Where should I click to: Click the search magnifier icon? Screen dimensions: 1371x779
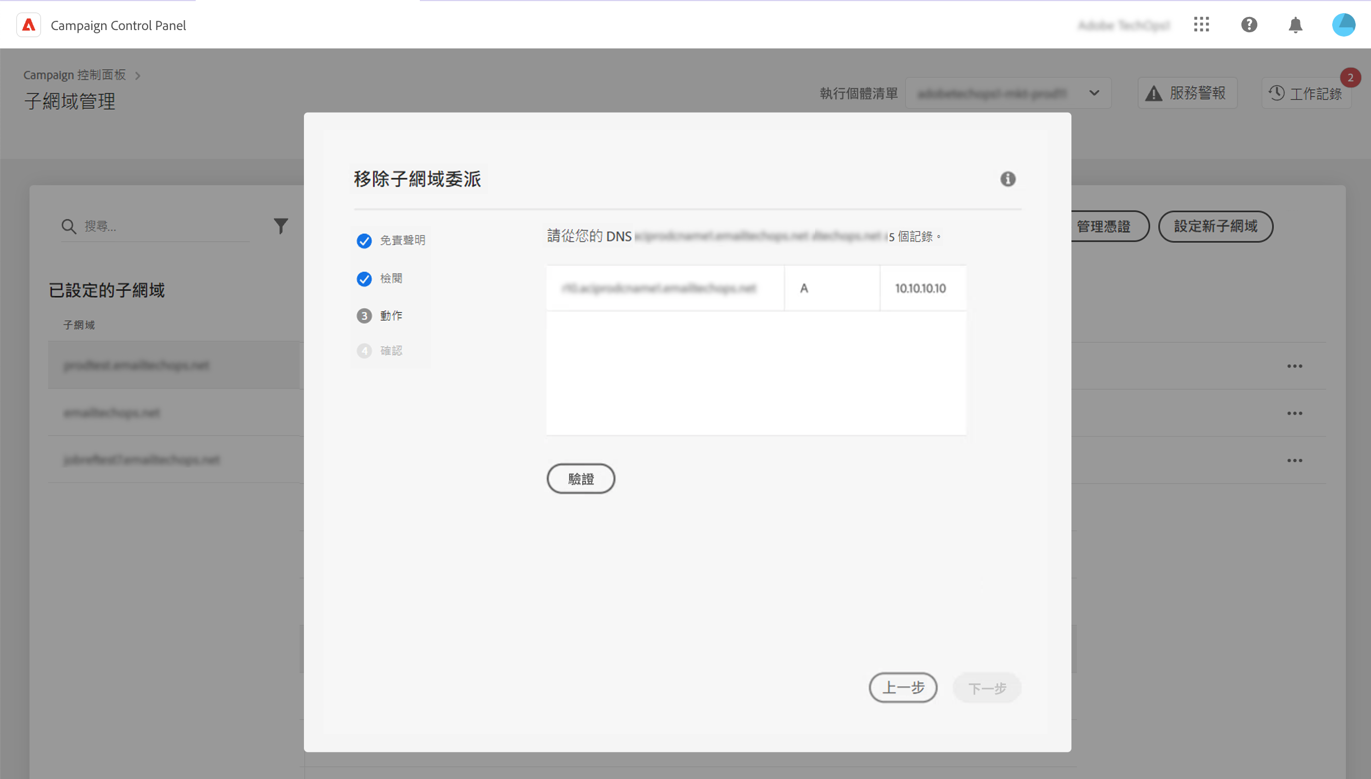click(69, 226)
